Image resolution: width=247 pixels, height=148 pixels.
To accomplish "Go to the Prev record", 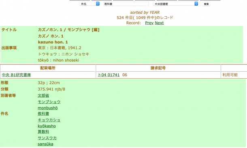I will (149, 23).
